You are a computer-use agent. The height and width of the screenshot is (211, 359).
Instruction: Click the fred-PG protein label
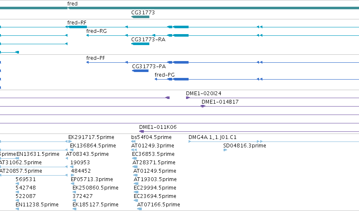pos(165,75)
